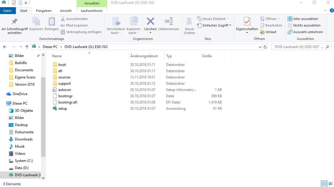Expand the address bar history dropdown
Screen dimensions: 334x187
(260, 47)
